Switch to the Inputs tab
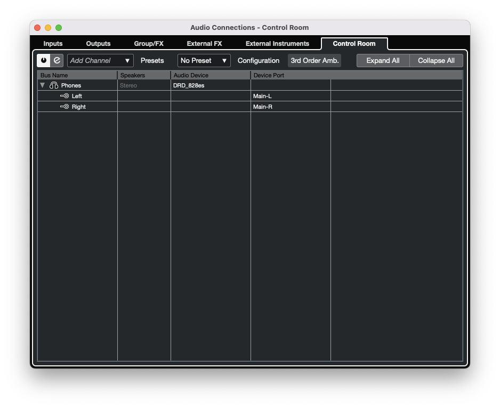 (53, 44)
